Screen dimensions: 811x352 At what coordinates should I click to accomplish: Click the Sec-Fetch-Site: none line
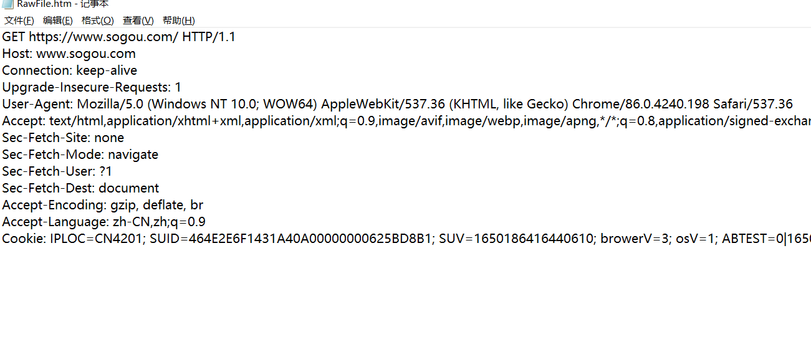63,138
